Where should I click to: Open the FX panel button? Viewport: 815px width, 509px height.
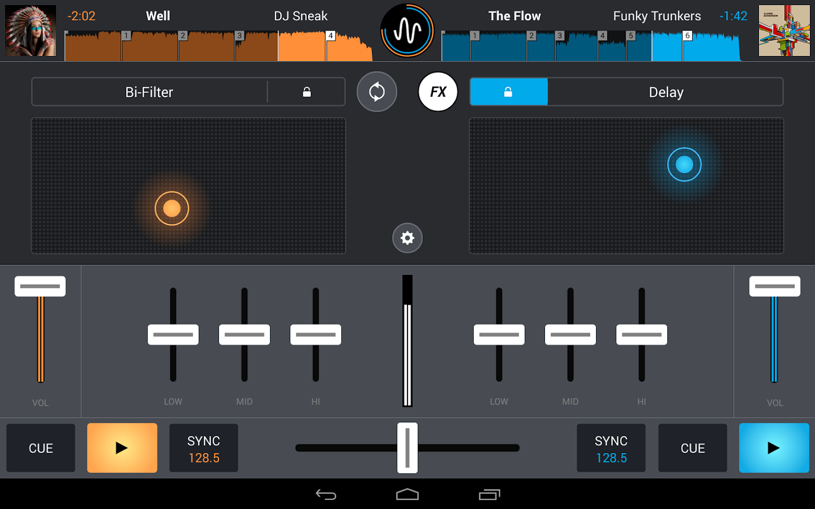[437, 92]
